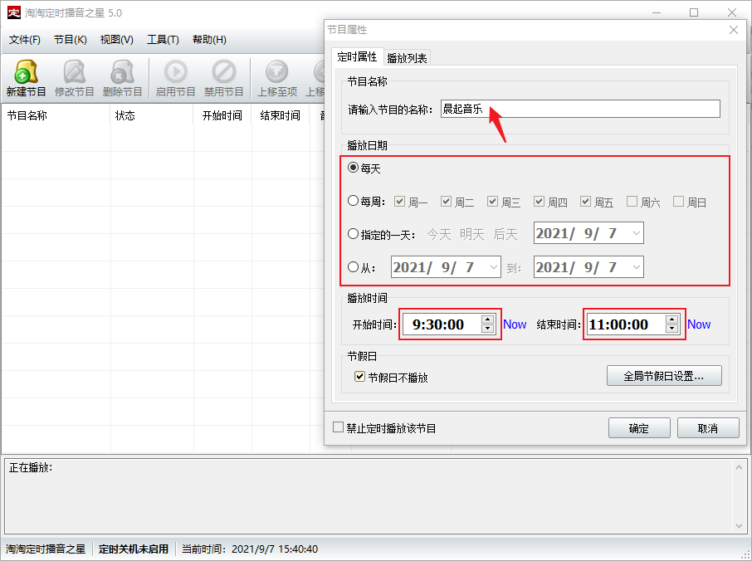Open 全局节假日设置 button
The height and width of the screenshot is (561, 752).
(663, 376)
